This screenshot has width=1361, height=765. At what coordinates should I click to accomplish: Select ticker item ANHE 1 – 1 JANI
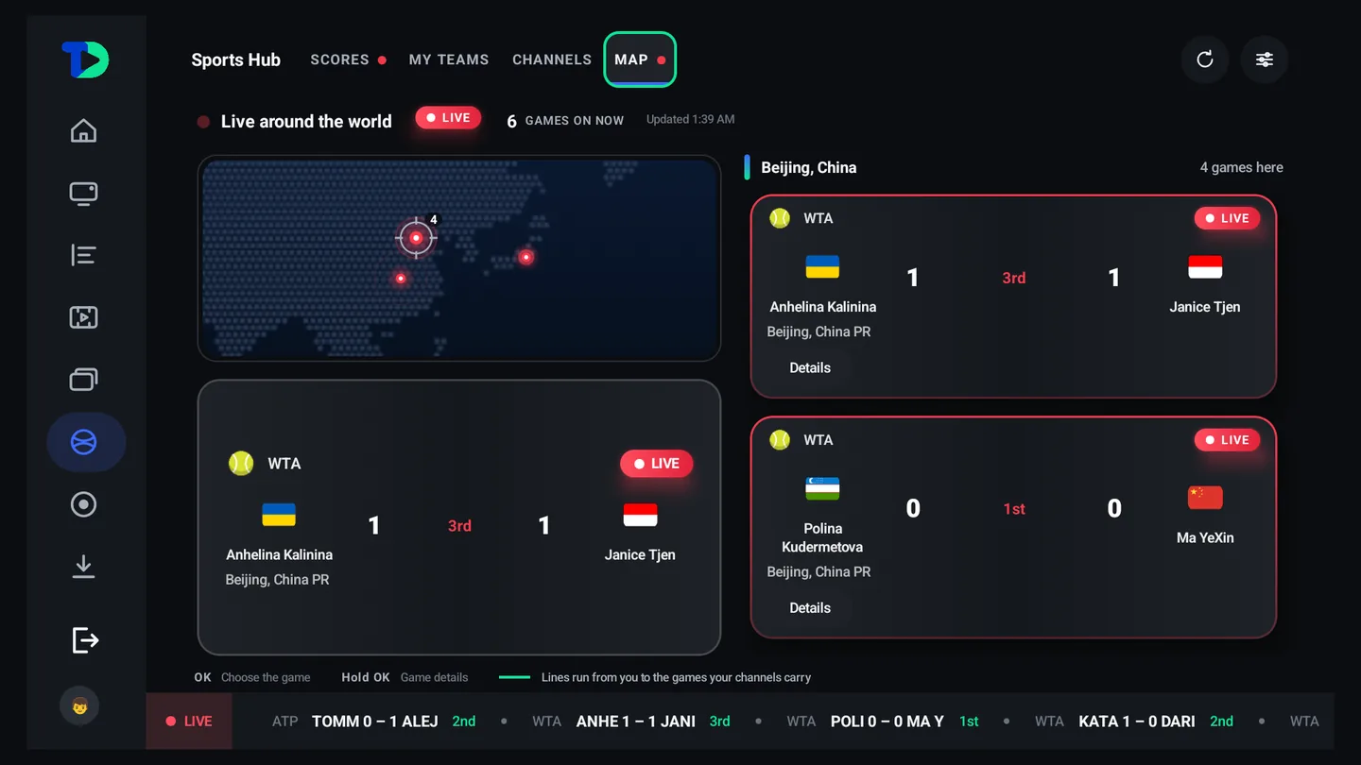click(x=636, y=722)
